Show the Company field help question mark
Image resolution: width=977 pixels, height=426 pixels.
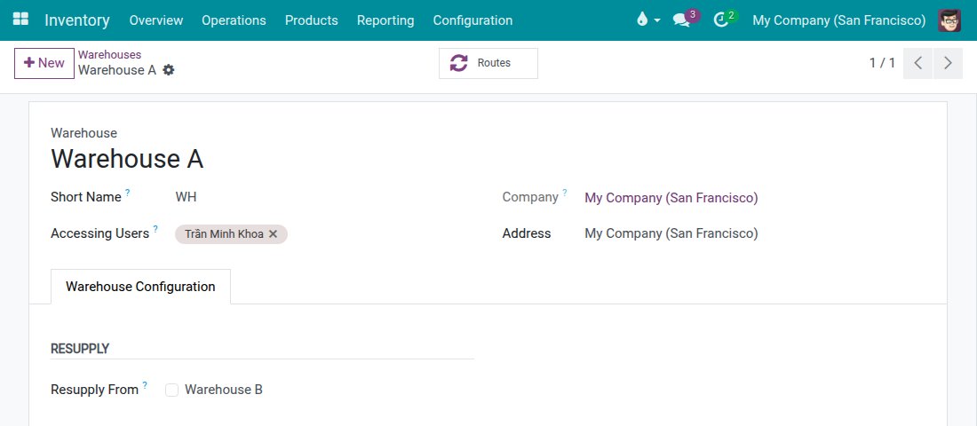(x=565, y=193)
